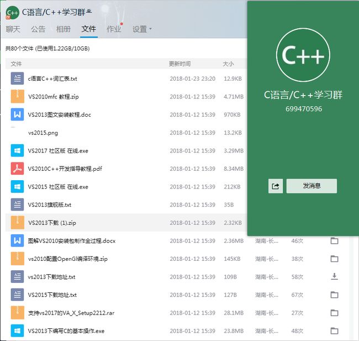Select file c语言C++词汇表.txt

[52, 78]
